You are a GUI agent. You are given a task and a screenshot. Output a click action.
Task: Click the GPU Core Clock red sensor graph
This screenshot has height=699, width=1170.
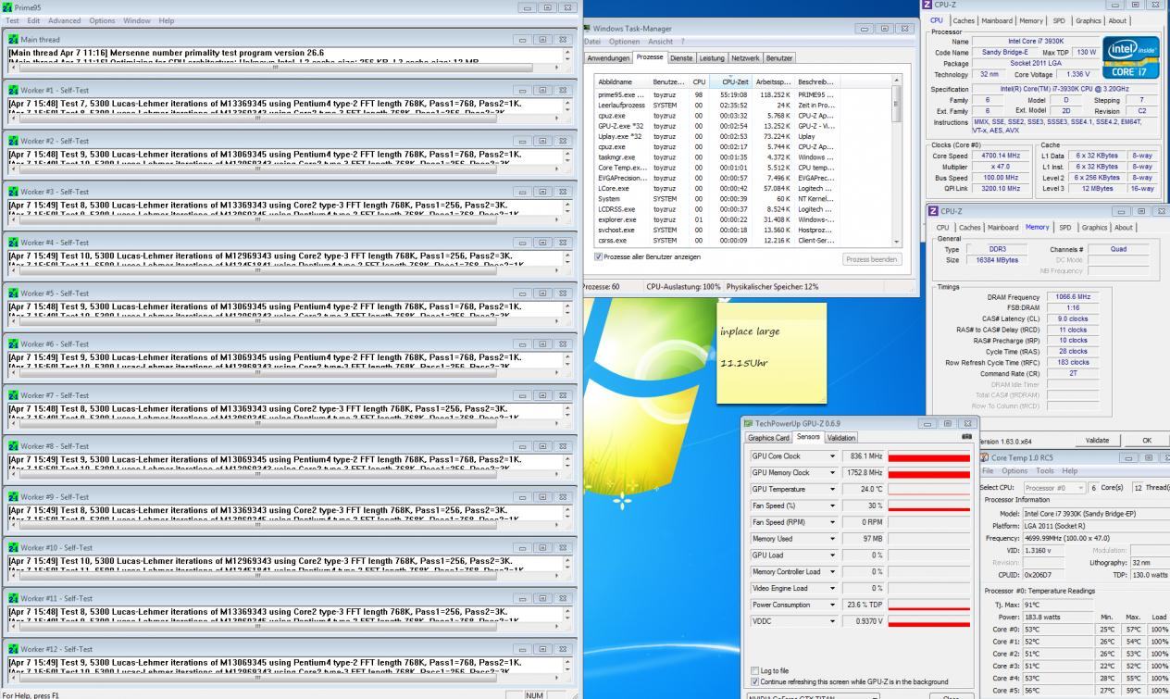[927, 456]
